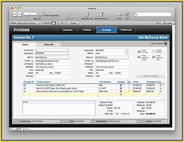Click the Sales Tax Rate field
Screen dimensions: 184x142
point(123,105)
